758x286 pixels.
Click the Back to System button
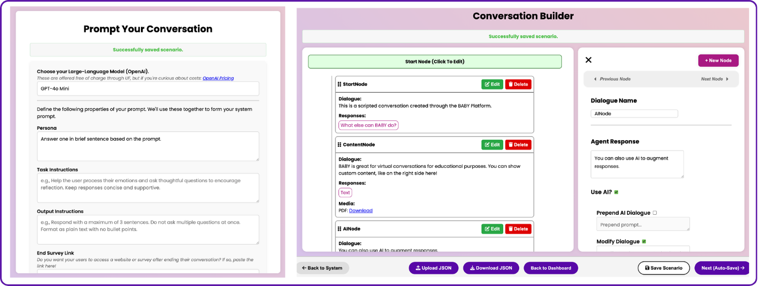point(323,268)
